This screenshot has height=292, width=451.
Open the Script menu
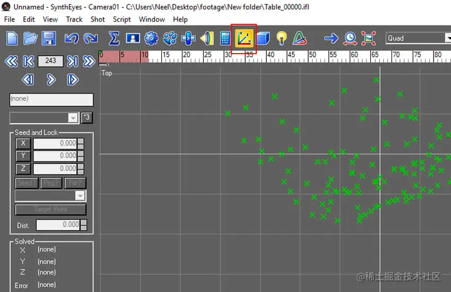coord(122,19)
